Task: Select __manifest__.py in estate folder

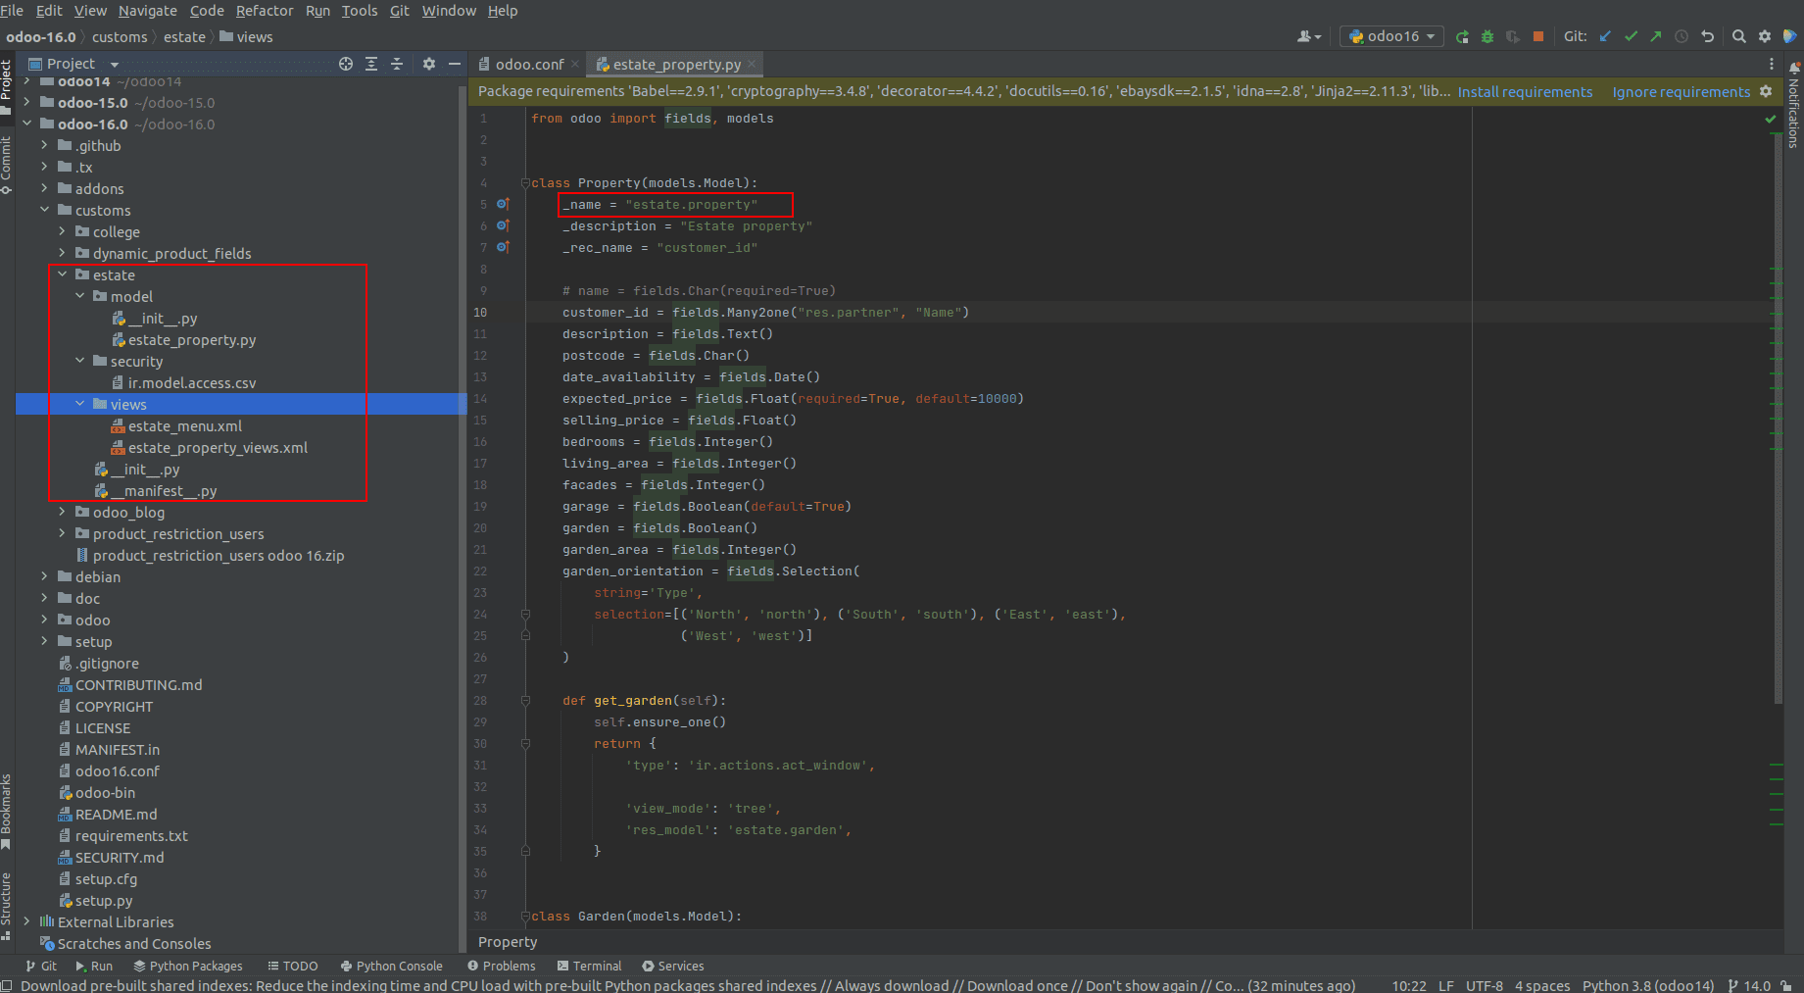Action: coord(164,491)
